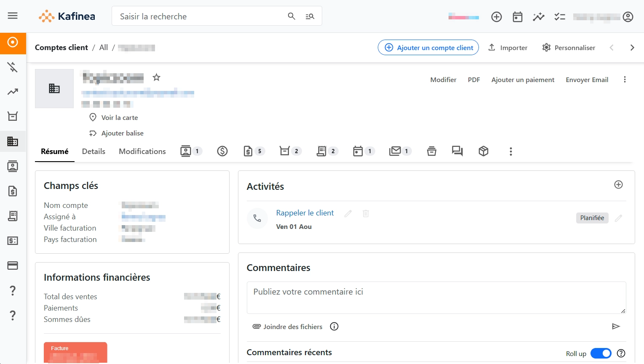Select the trend chart icon in left sidebar
The height and width of the screenshot is (364, 644).
click(x=13, y=91)
